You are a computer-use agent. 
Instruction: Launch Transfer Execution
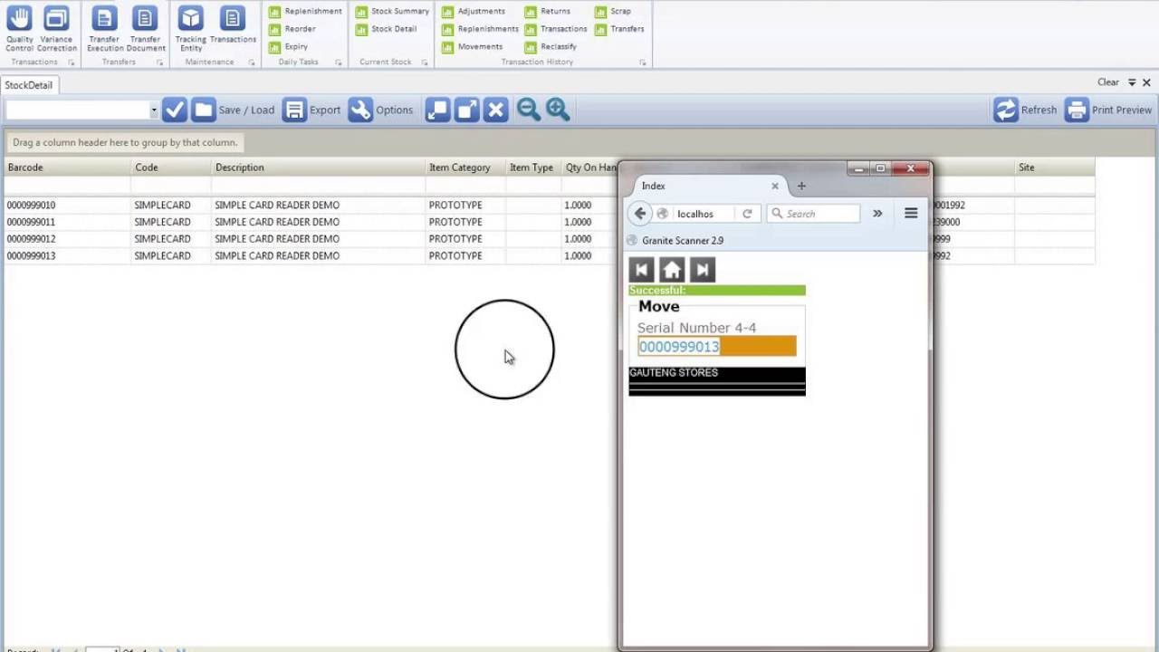click(105, 28)
